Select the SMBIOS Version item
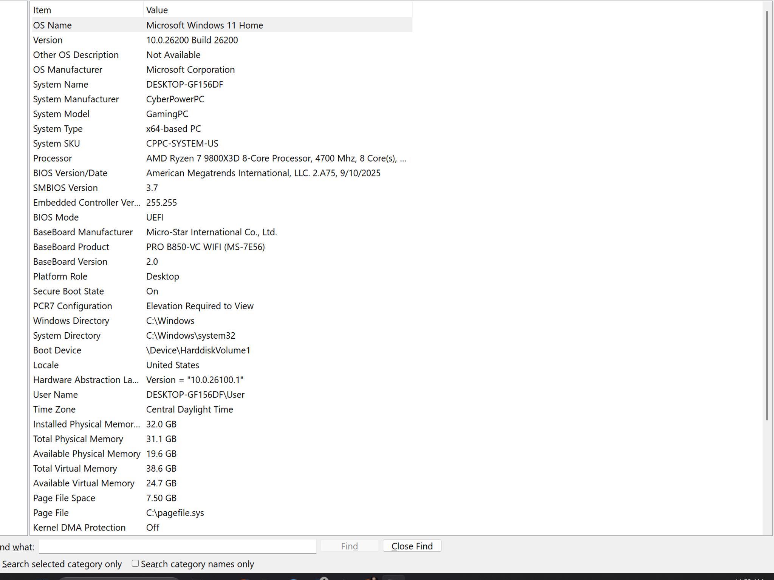Screen dimensions: 774x580 coord(65,188)
